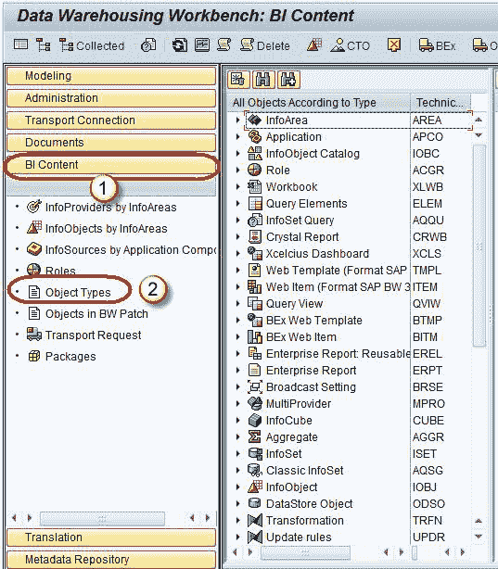The image size is (498, 569).
Task: Click the Collected objects toolbar button
Action: click(92, 45)
